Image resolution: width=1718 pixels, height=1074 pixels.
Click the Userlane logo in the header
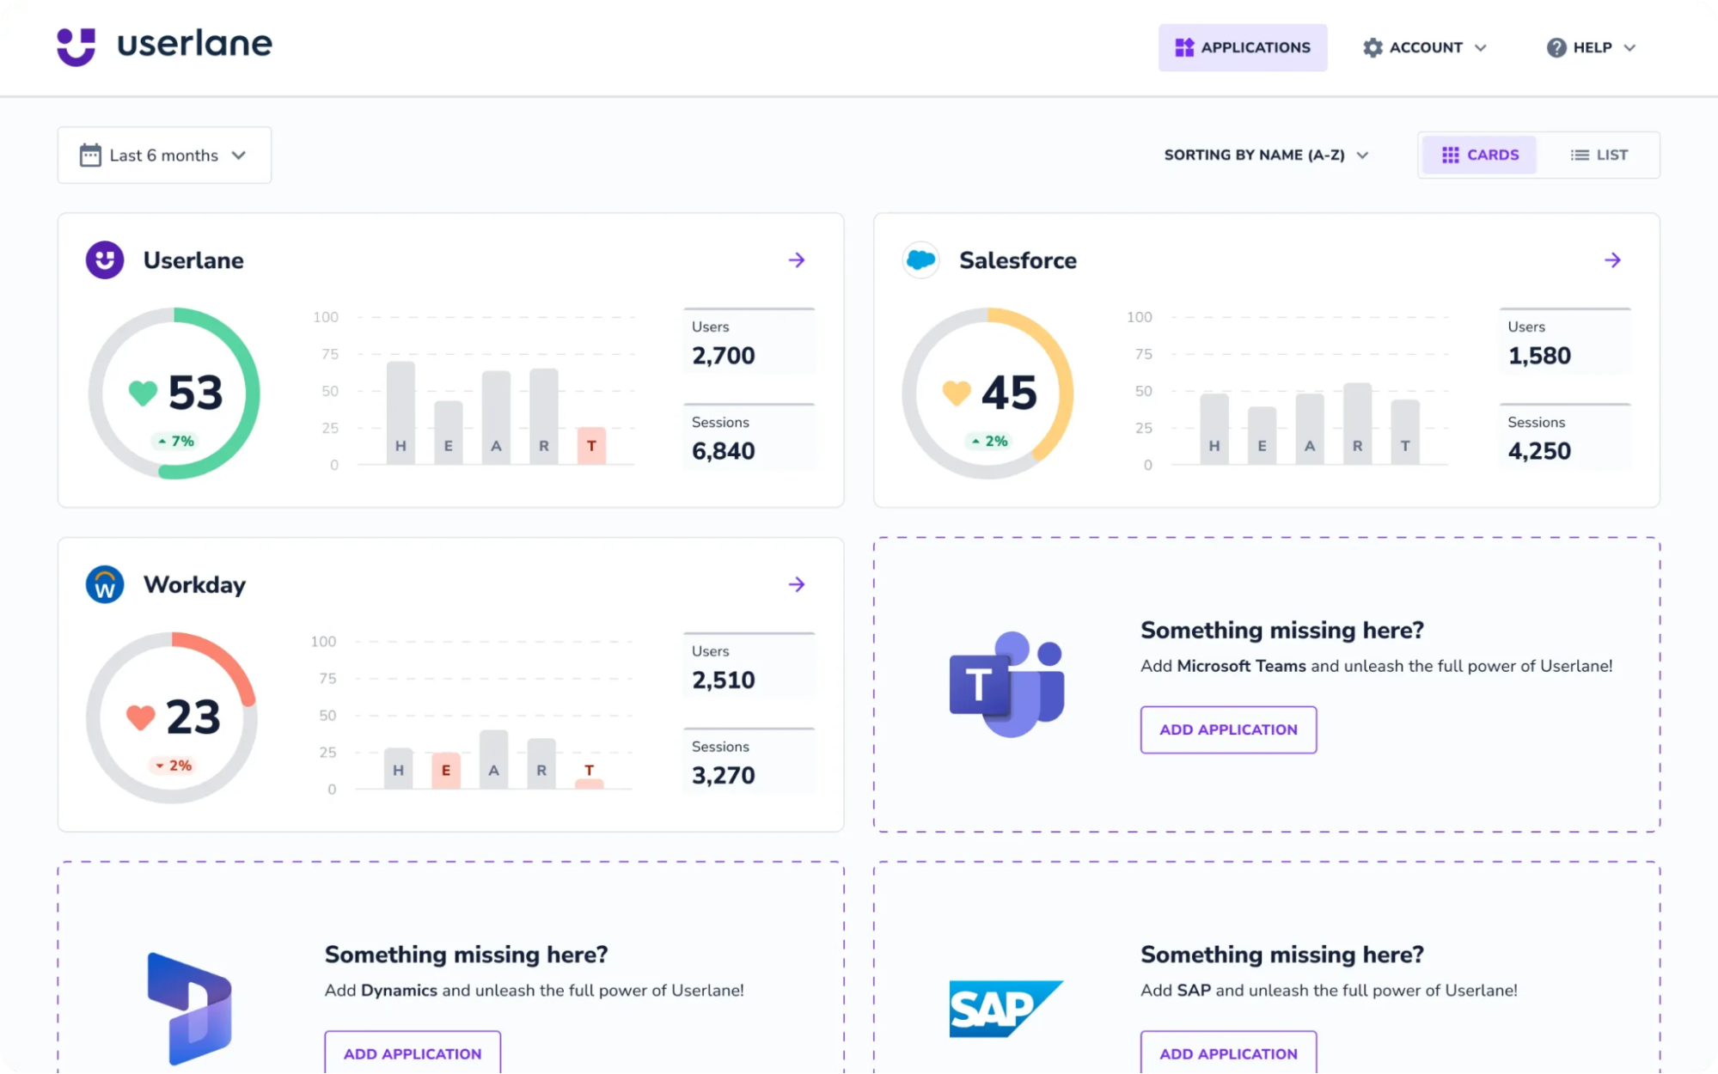click(x=164, y=46)
